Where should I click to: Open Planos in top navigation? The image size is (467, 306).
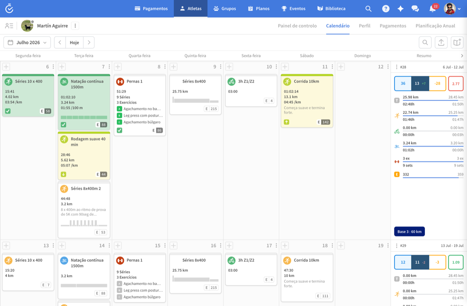point(259,9)
